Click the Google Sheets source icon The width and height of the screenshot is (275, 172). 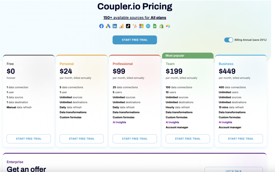pos(155,26)
